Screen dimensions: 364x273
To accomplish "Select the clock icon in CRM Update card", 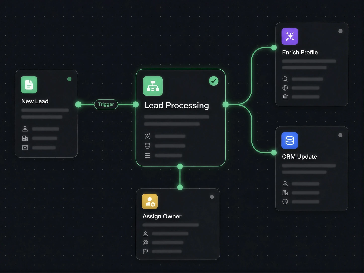I will pos(285,202).
